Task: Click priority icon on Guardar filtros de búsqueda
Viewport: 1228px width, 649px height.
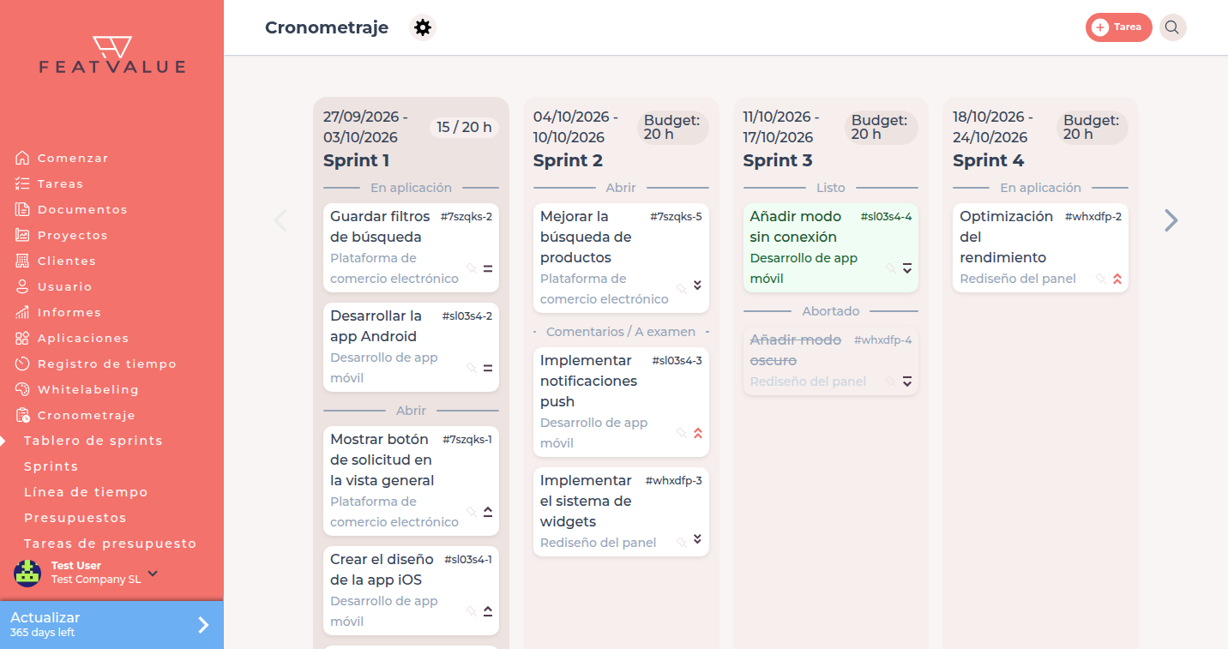Action: click(488, 268)
